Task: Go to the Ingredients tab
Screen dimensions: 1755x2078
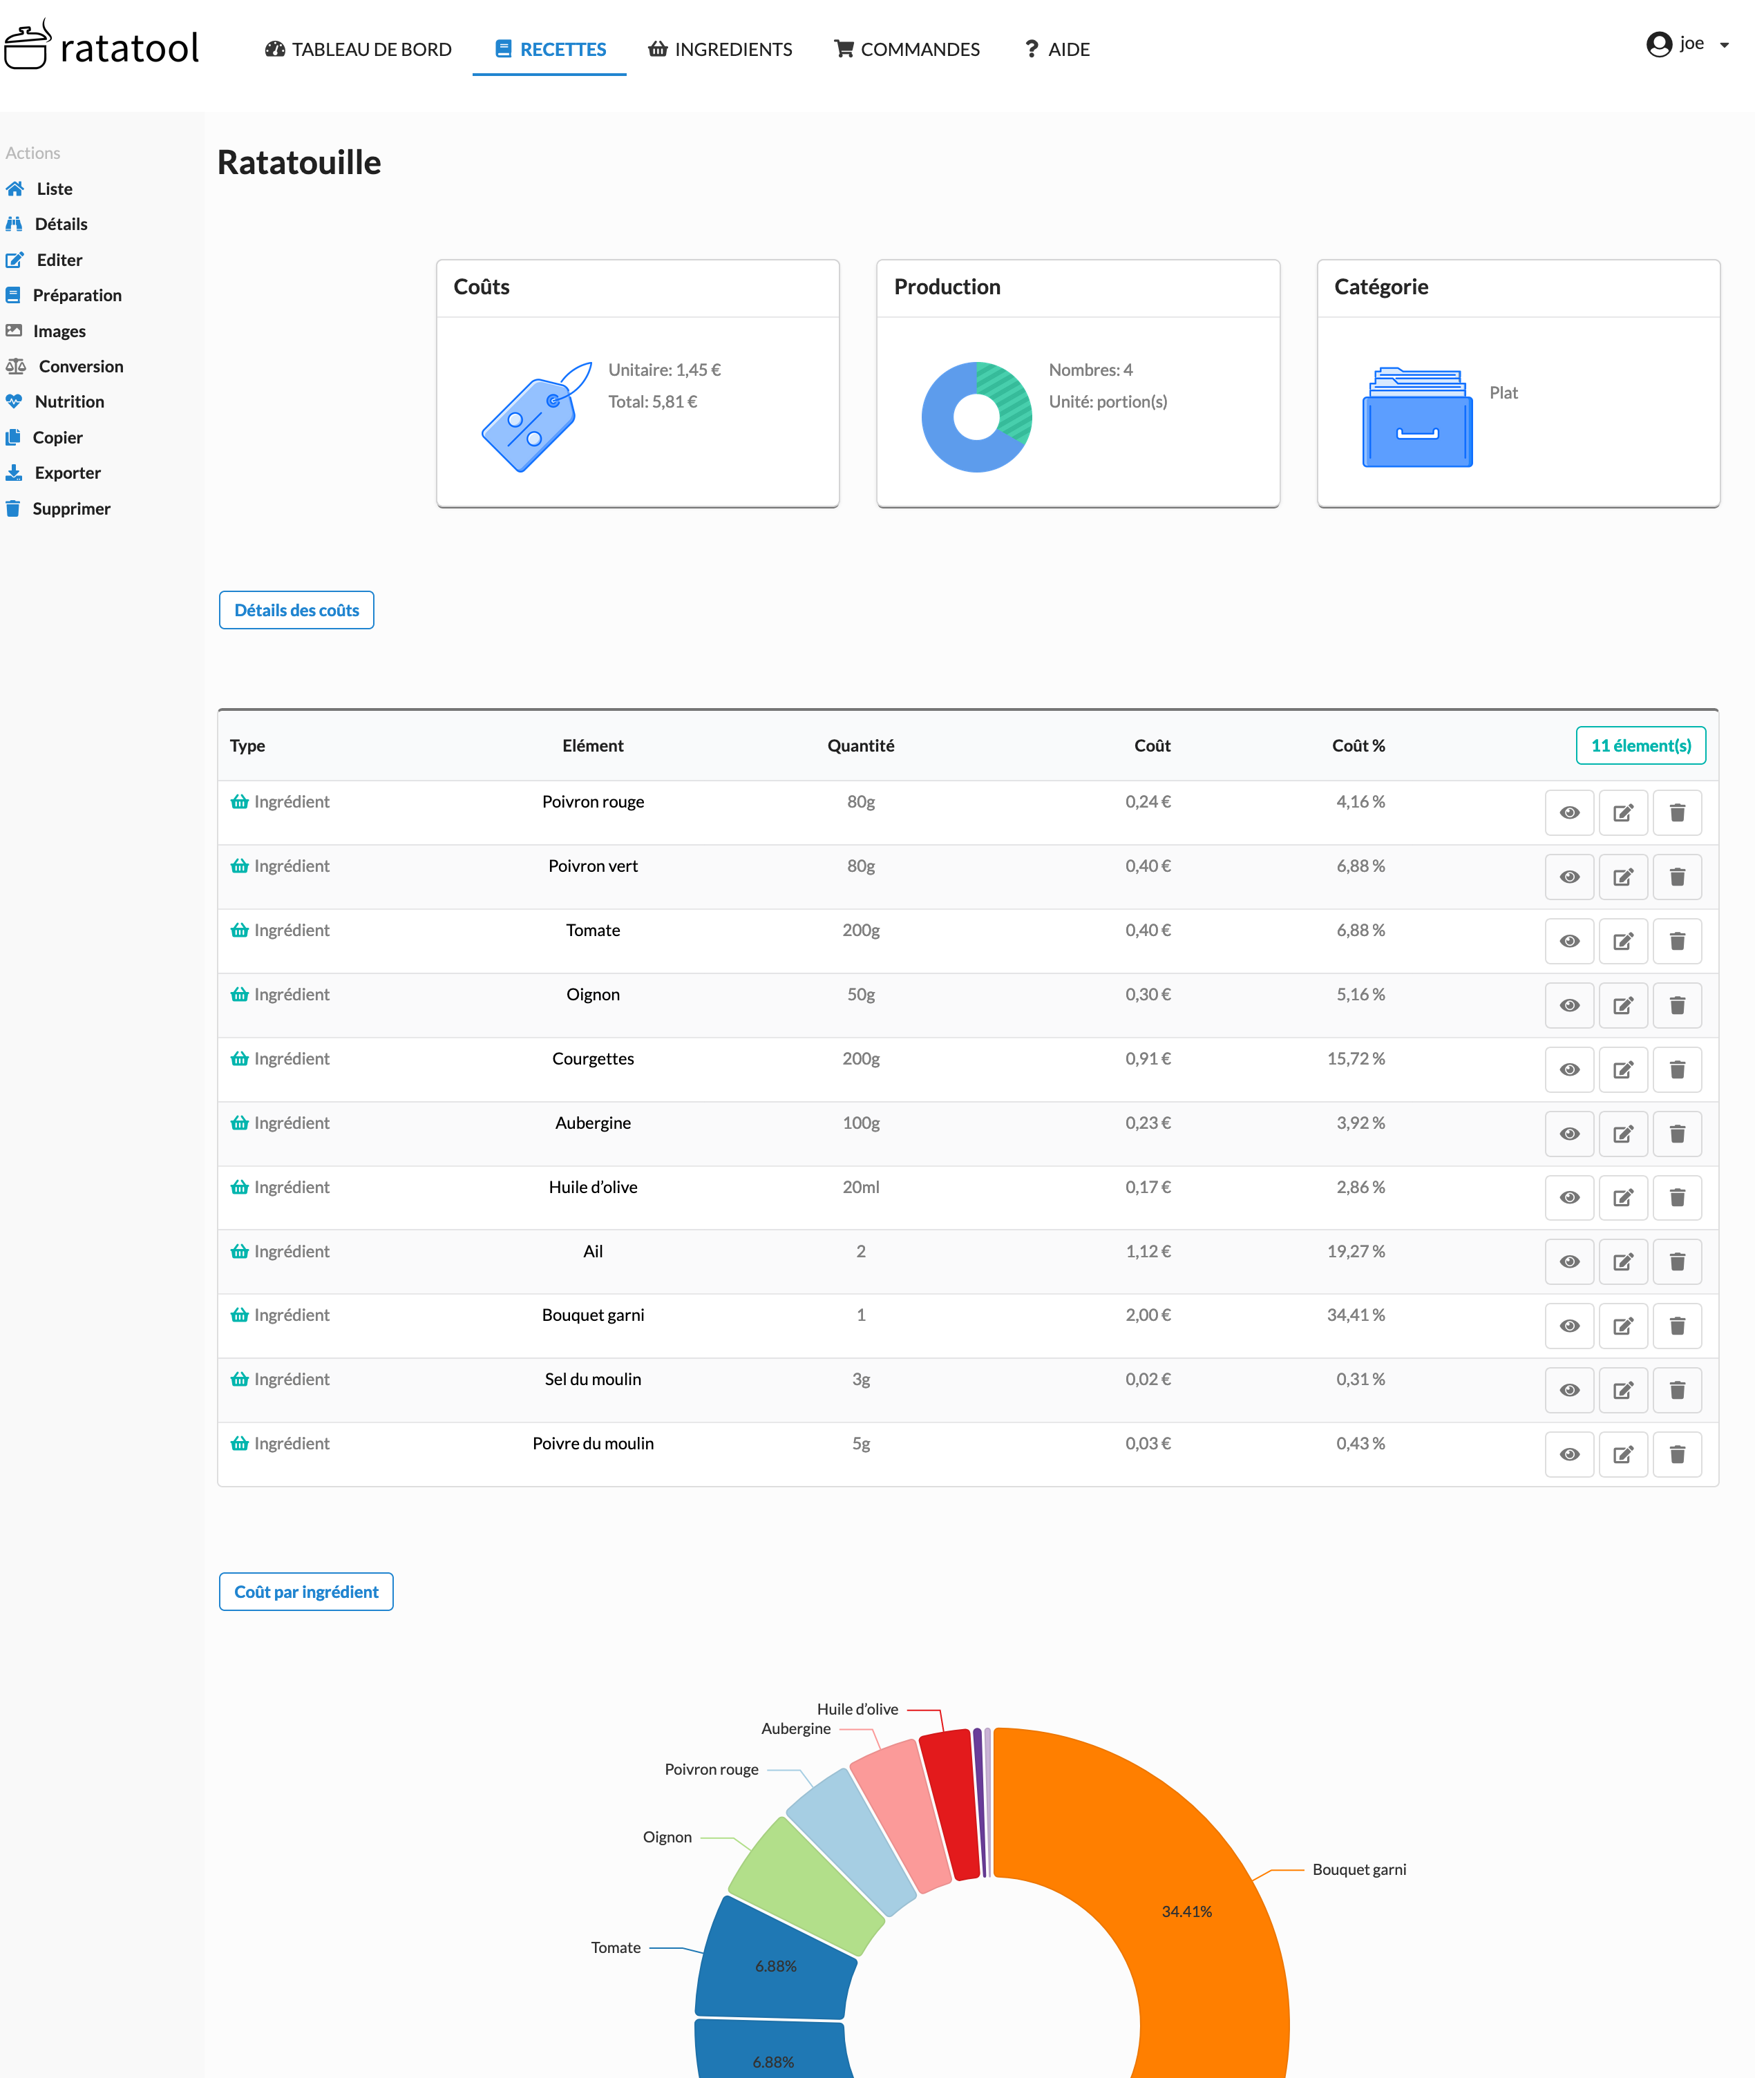Action: (x=720, y=49)
